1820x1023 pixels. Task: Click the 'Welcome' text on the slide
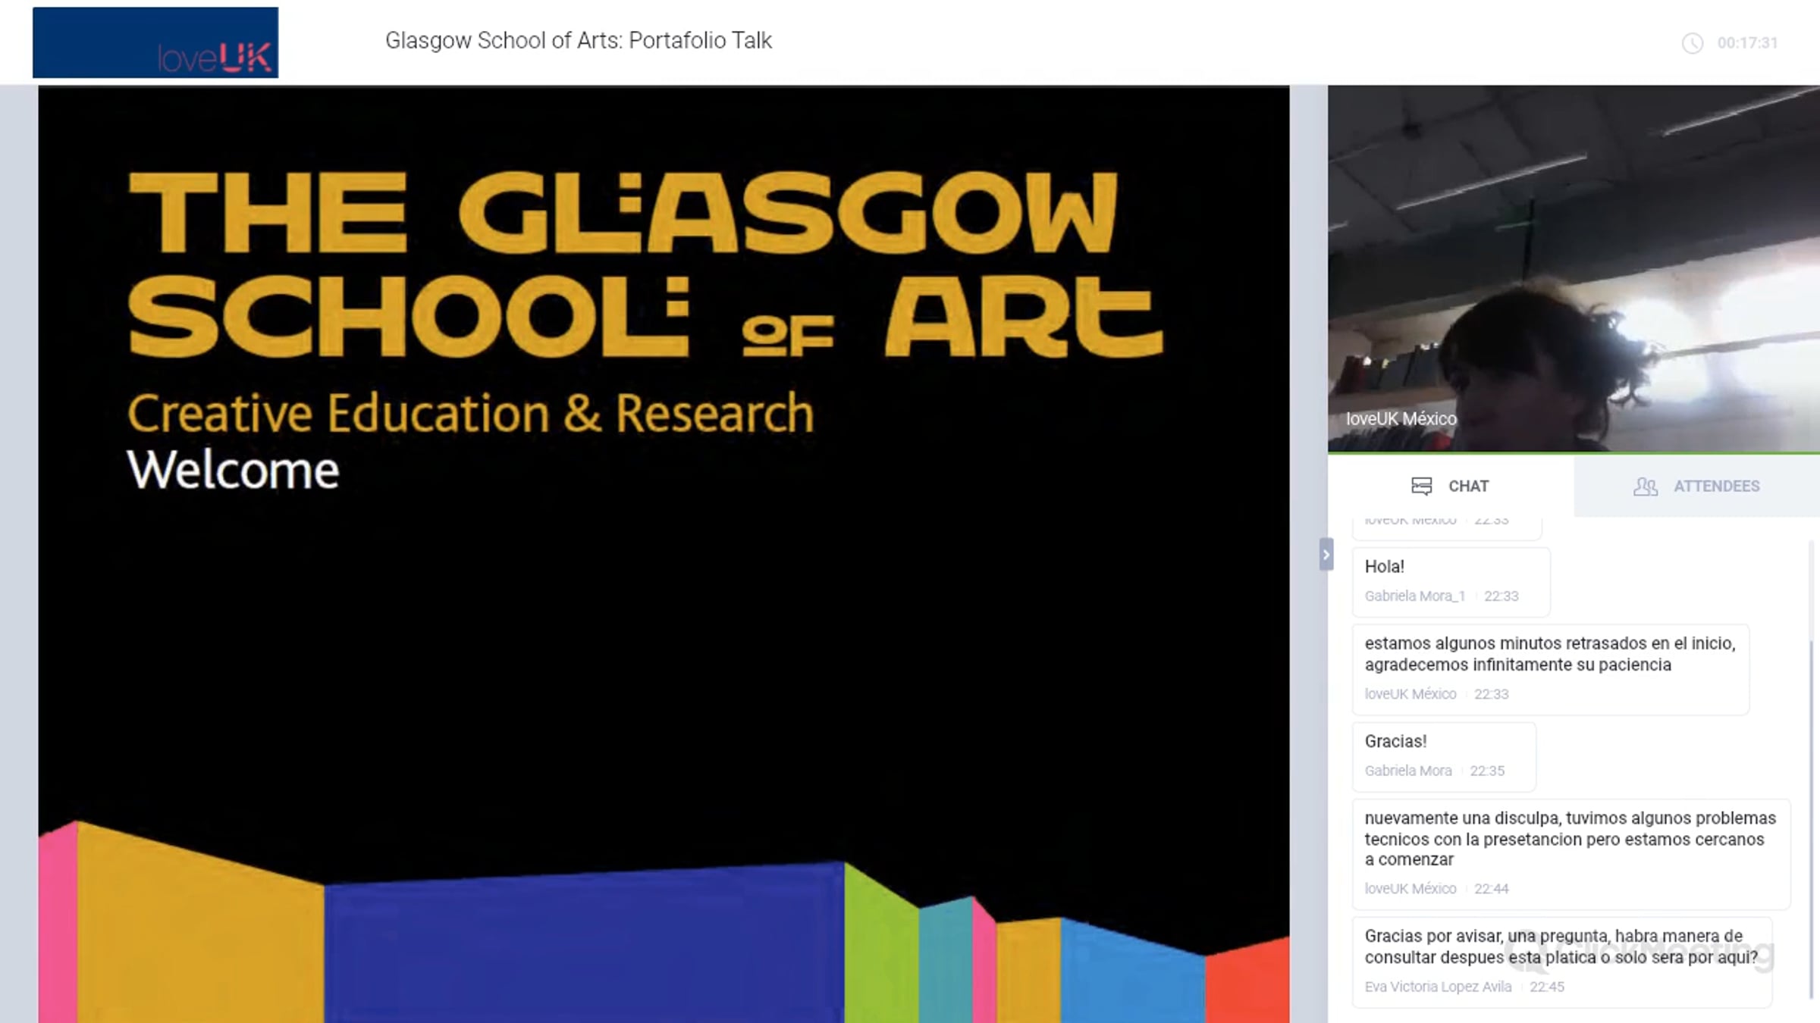pos(233,470)
